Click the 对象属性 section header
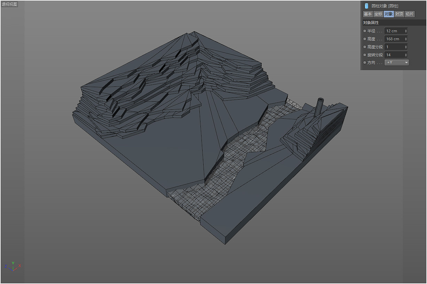Viewport: 427px width, 284px height. pos(394,23)
